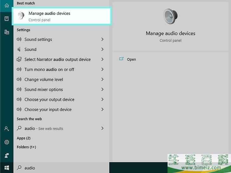The width and height of the screenshot is (231, 173).
Task: Expand the Choose your input device chevron
Action: coord(102,109)
